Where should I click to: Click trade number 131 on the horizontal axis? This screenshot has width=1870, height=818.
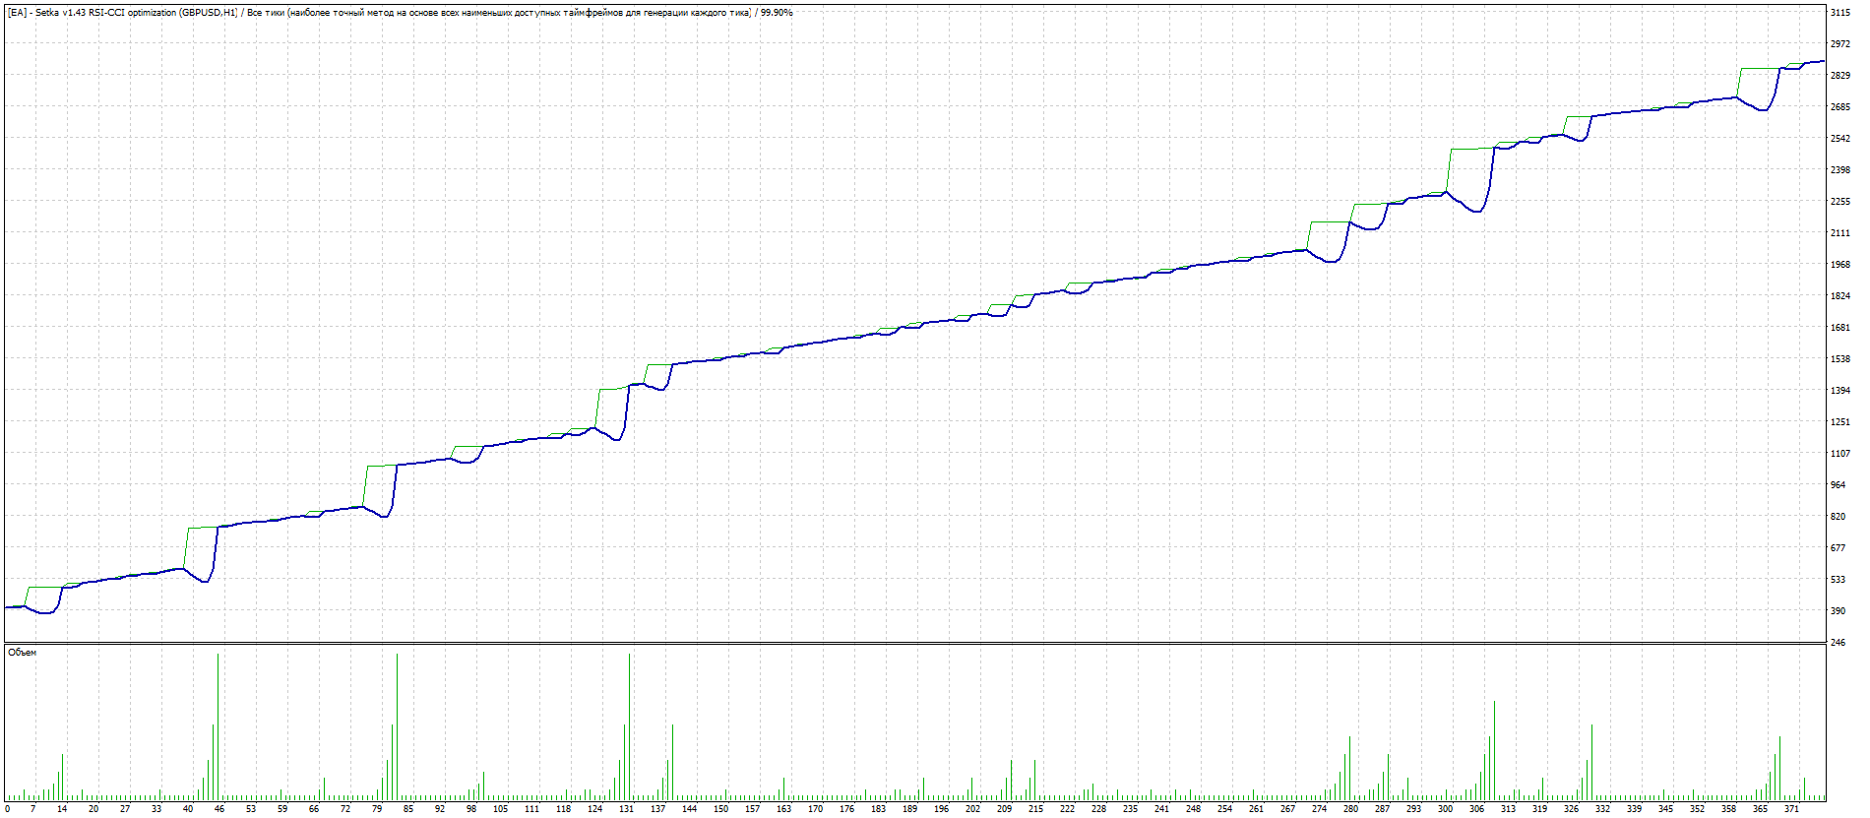pos(627,809)
